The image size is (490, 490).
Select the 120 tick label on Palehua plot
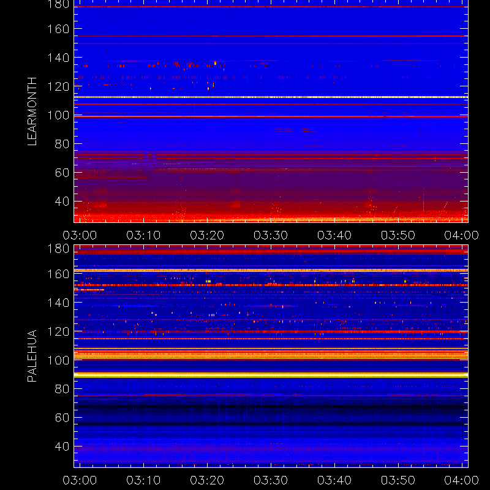pos(58,331)
